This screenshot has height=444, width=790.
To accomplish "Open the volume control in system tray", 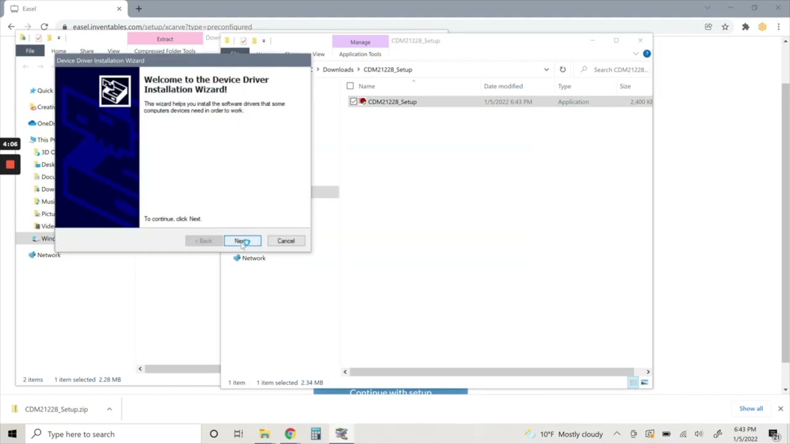I will 699,434.
